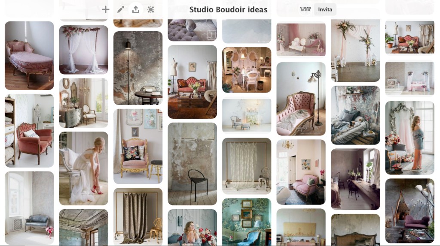Open the Studio Boudoir collaborator avatar
The height and width of the screenshot is (246, 440).
click(x=305, y=9)
